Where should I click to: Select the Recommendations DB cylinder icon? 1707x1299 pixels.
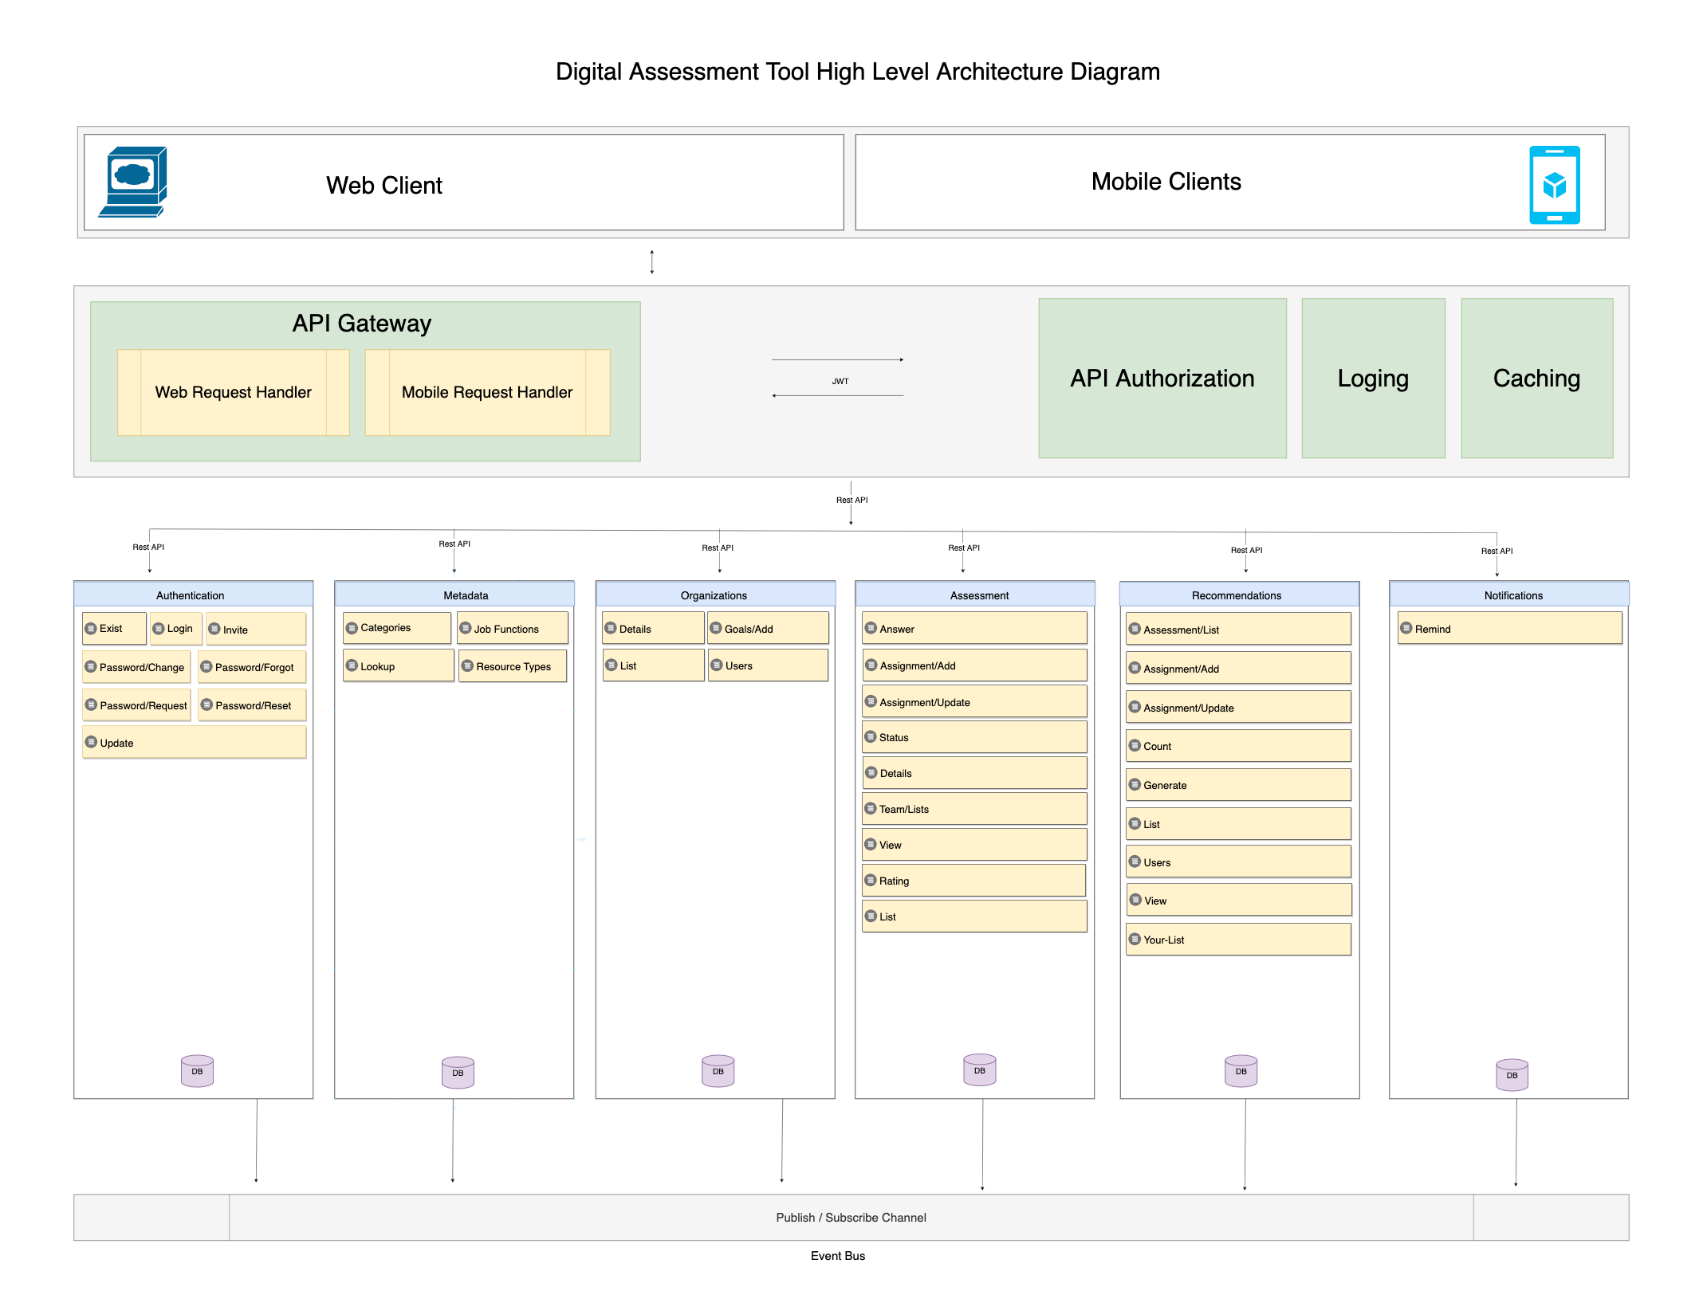(1241, 1071)
